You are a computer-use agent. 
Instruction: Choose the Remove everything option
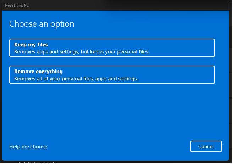(x=112, y=75)
